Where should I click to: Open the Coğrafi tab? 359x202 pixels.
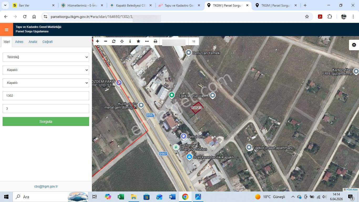tap(48, 42)
